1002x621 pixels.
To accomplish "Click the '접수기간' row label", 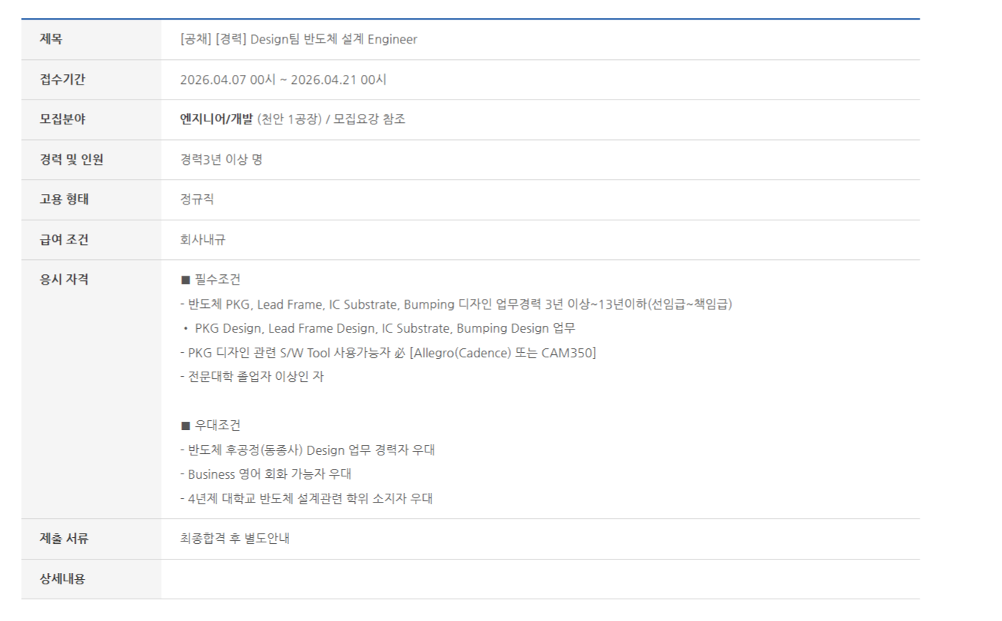I will tap(62, 79).
